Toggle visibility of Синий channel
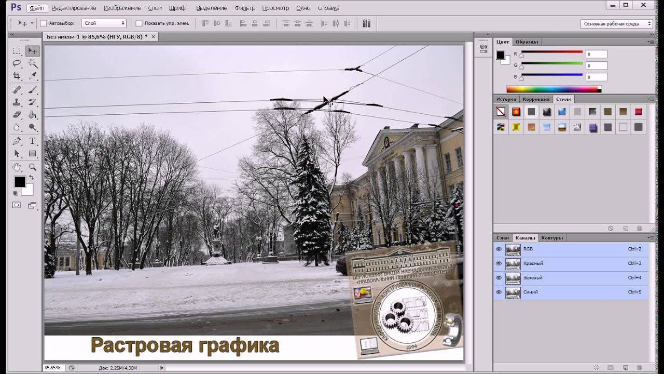The height and width of the screenshot is (374, 664). (x=499, y=292)
